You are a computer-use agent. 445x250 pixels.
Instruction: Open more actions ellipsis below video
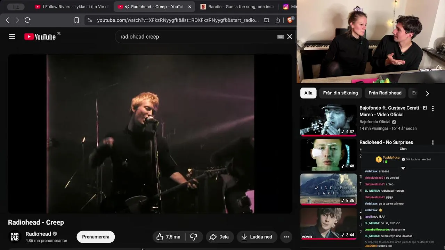(x=286, y=237)
